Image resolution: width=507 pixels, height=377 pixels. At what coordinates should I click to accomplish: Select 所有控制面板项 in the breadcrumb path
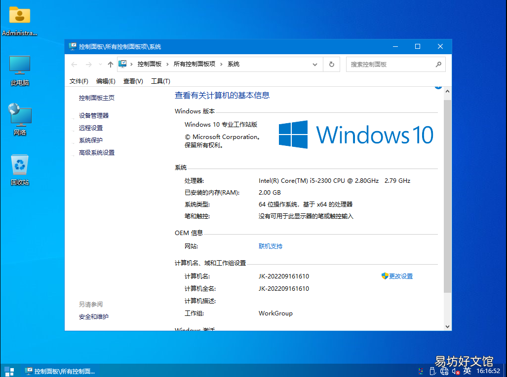pyautogui.click(x=195, y=64)
